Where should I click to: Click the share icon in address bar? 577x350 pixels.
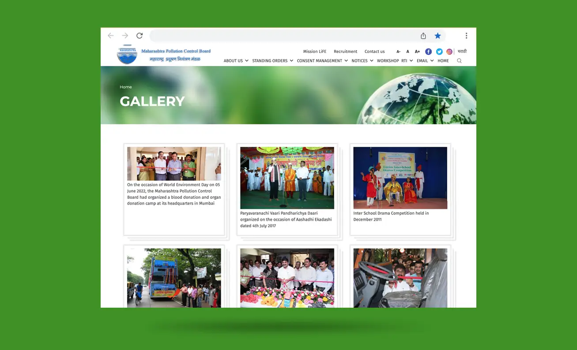tap(423, 36)
